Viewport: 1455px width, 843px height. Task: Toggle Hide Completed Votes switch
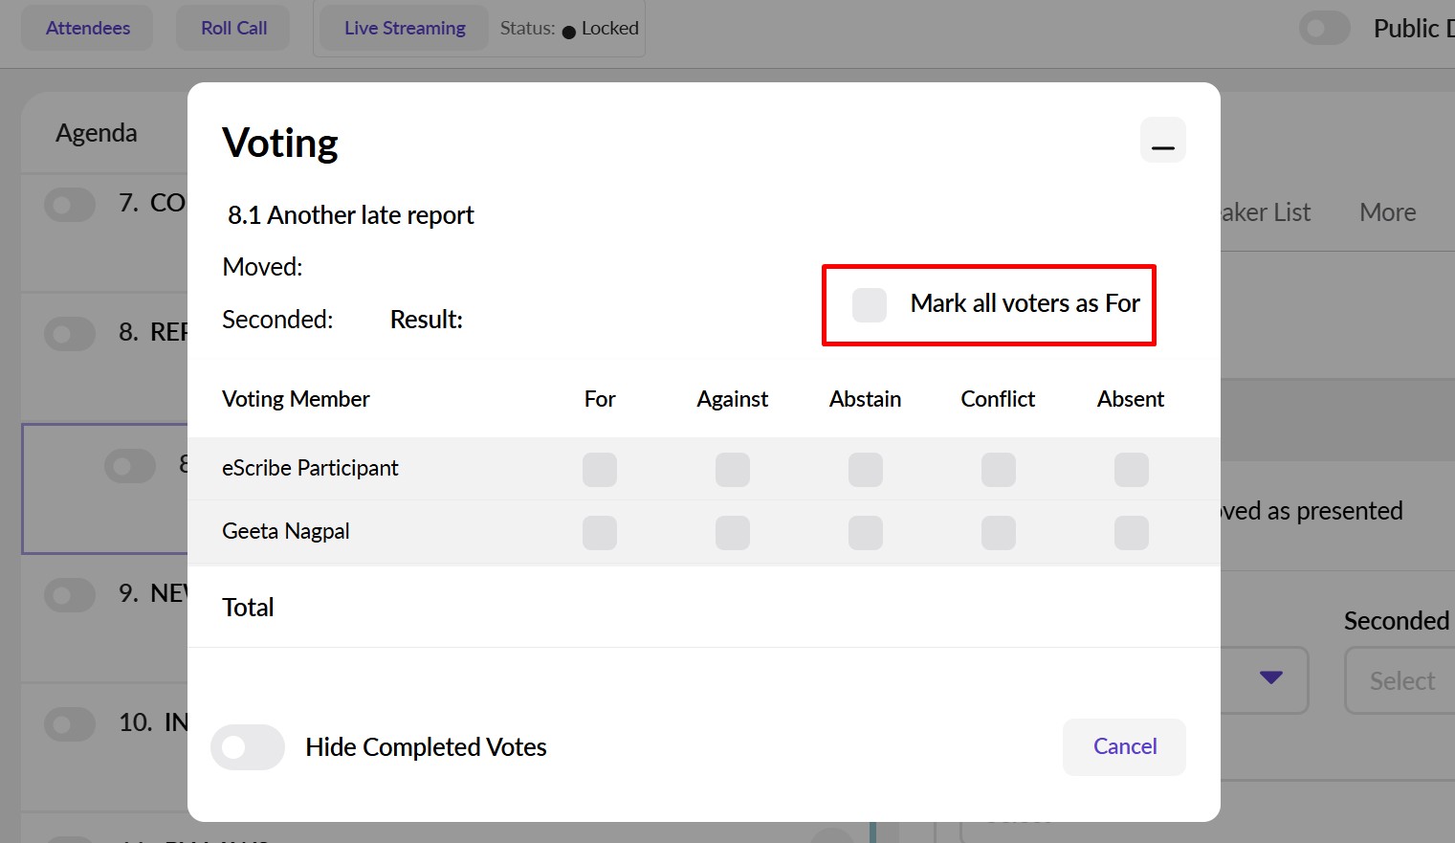248,747
